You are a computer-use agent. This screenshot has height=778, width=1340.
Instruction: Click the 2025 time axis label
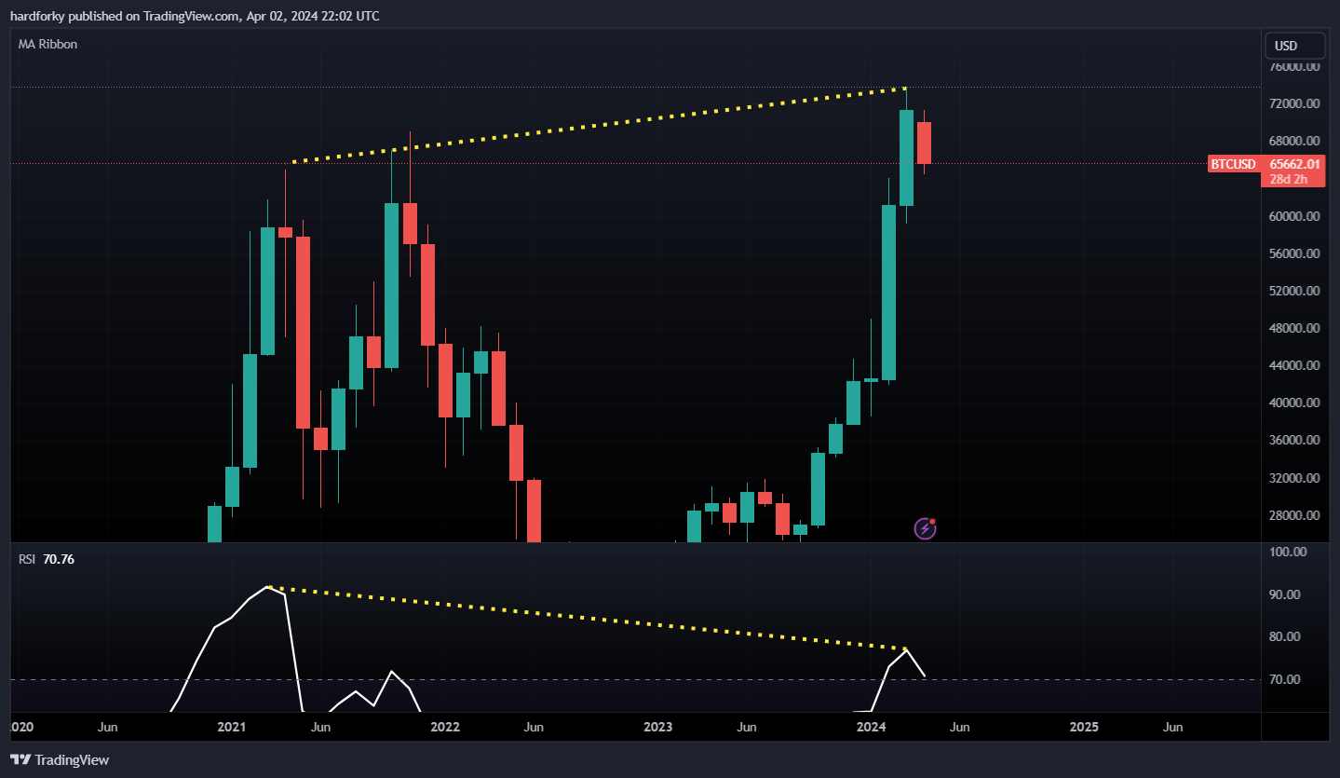[x=1084, y=727]
